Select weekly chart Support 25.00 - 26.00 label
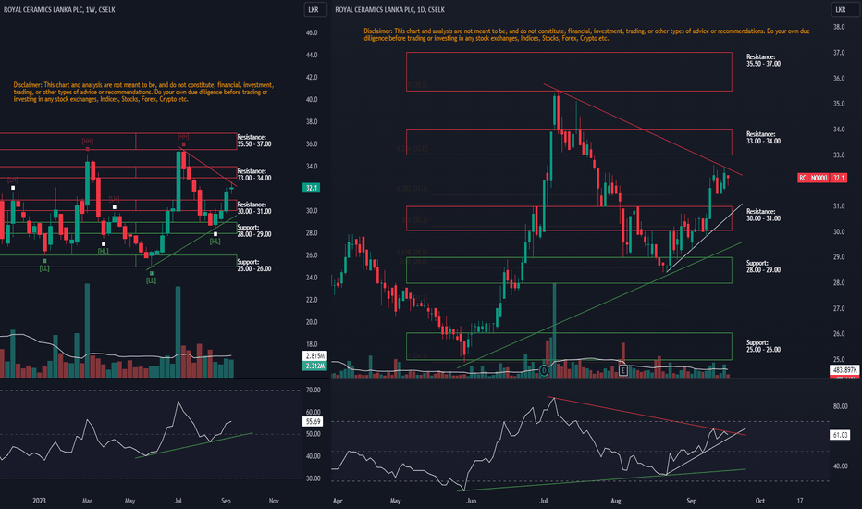This screenshot has width=862, height=509. (254, 266)
